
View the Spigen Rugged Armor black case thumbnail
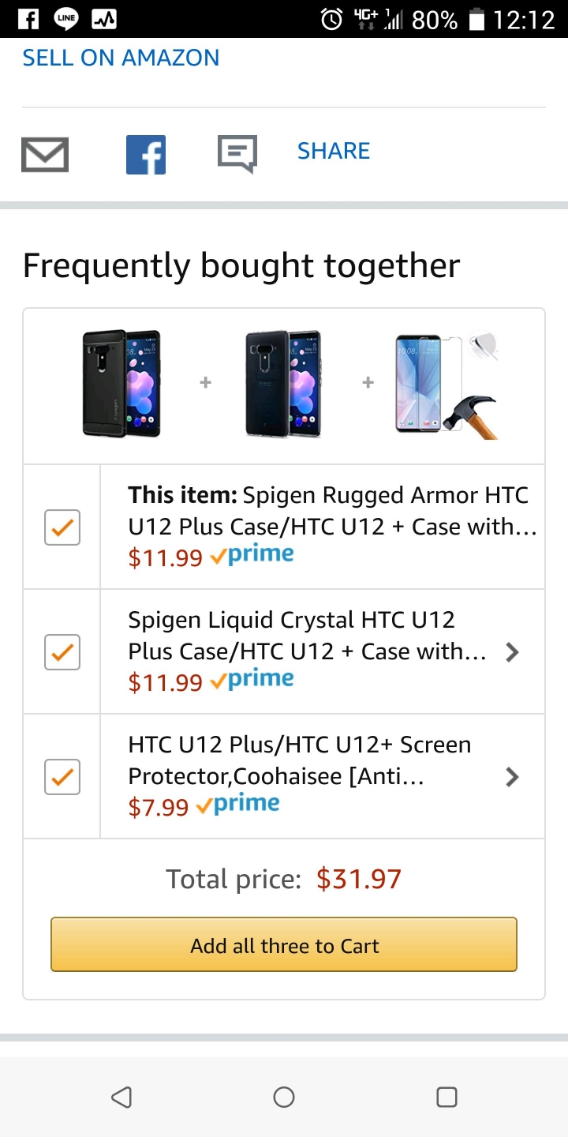click(121, 384)
